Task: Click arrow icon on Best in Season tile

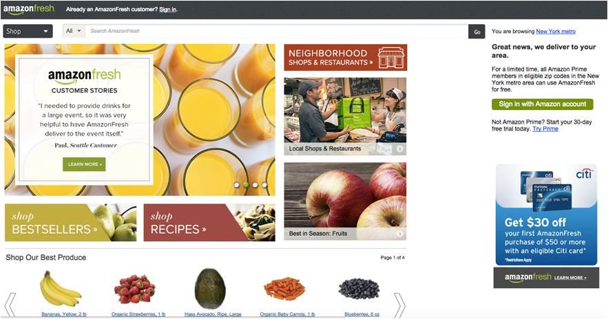Action: click(x=399, y=234)
